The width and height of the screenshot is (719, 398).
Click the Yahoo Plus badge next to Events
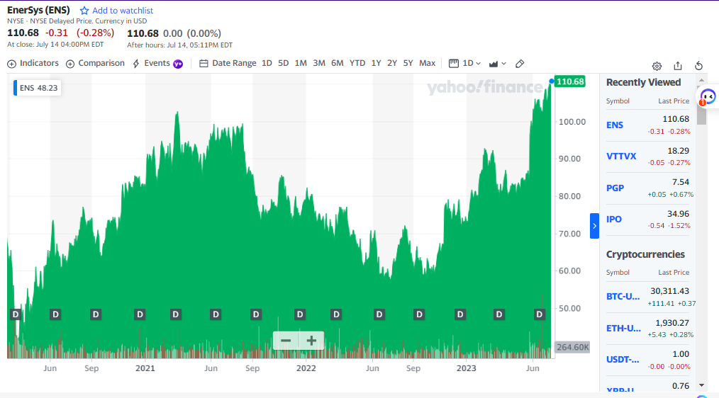[178, 64]
